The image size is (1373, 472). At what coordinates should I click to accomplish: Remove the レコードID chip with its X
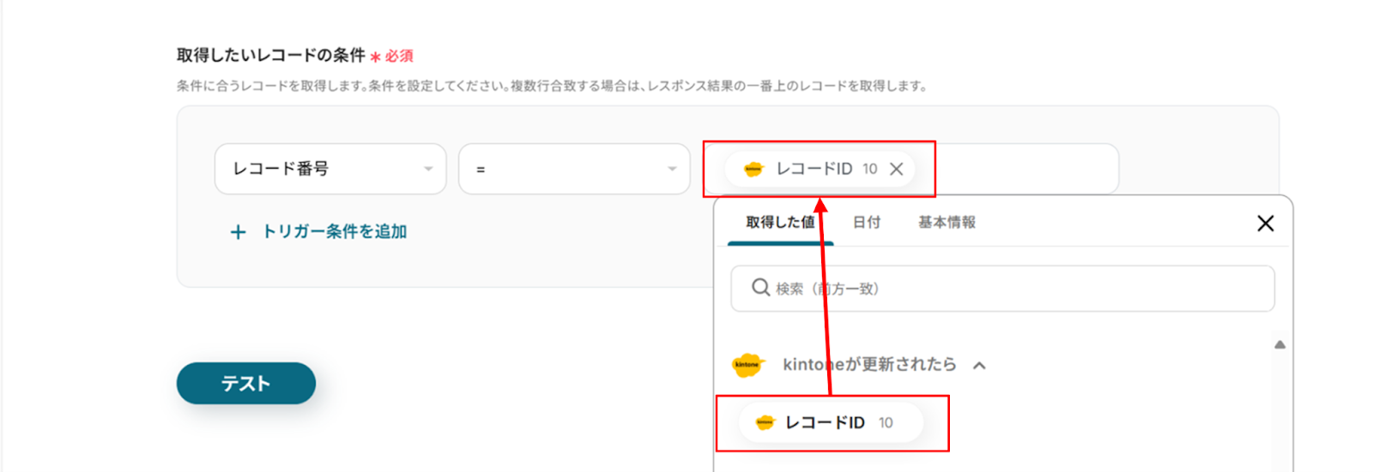(x=897, y=169)
